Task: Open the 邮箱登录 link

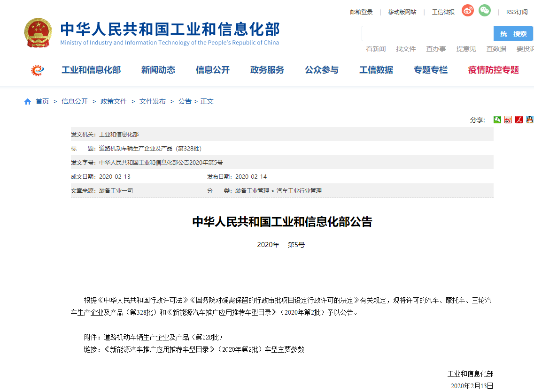Action: [361, 12]
